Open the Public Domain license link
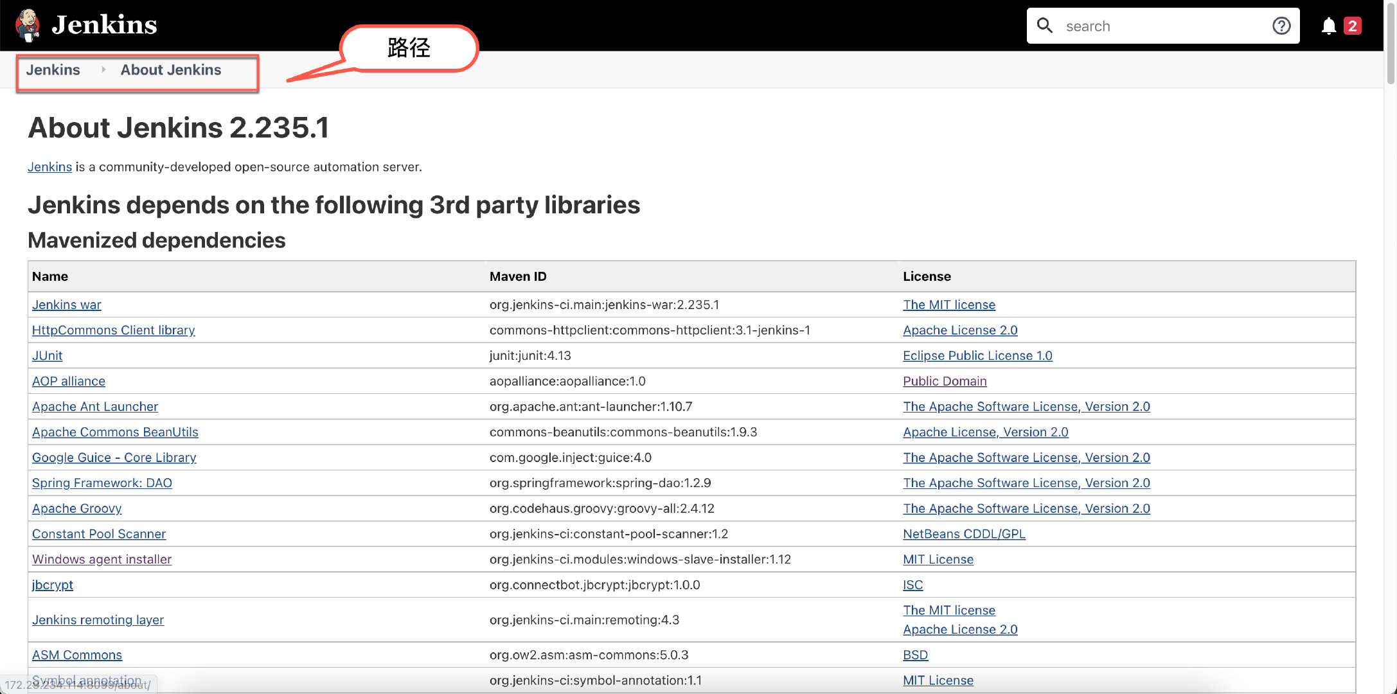Image resolution: width=1397 pixels, height=694 pixels. (945, 380)
